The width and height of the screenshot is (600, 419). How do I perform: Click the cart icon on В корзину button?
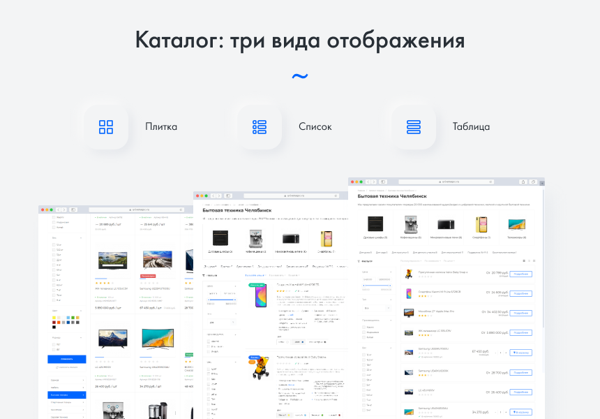(516, 352)
